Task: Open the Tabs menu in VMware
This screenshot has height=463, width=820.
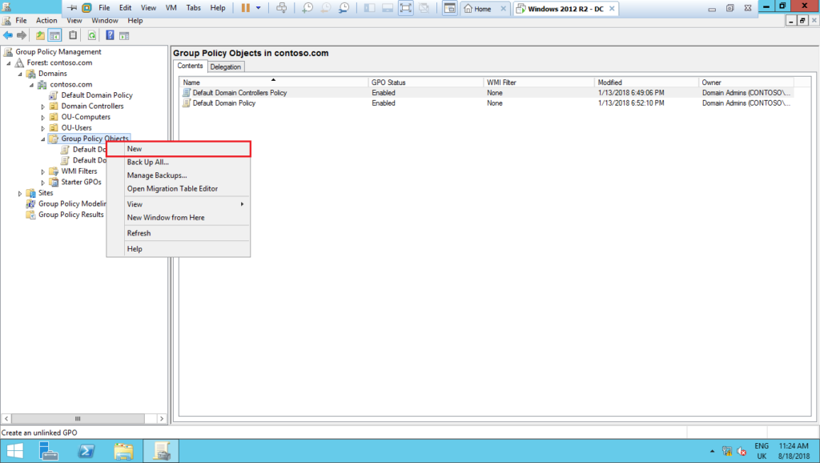Action: tap(194, 8)
